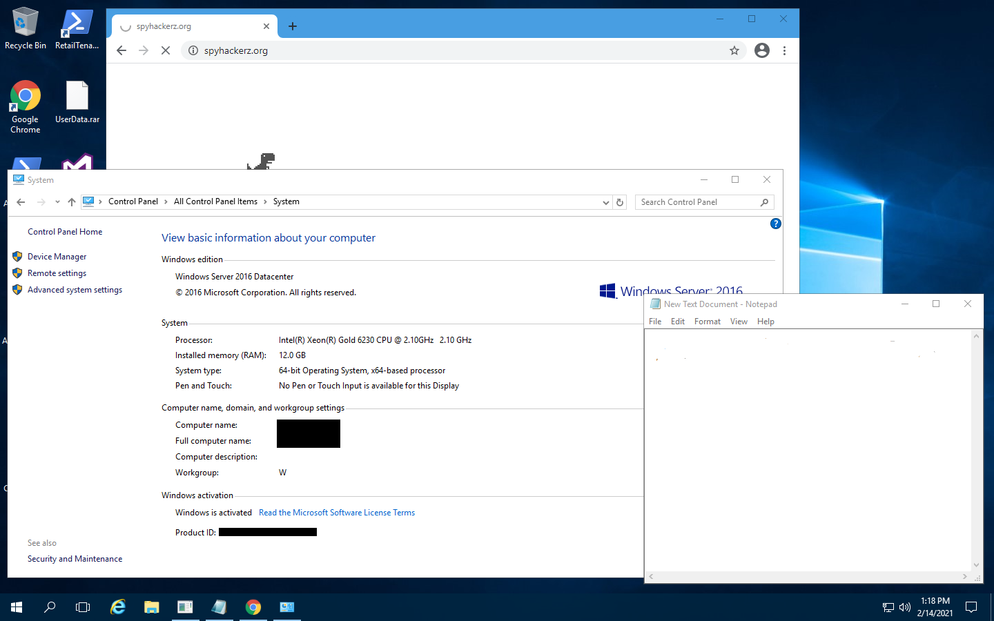The height and width of the screenshot is (621, 994).
Task: Open Advanced system settings link
Action: 75,290
